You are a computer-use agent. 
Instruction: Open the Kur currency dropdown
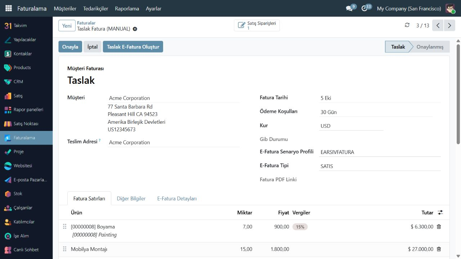pos(351,126)
